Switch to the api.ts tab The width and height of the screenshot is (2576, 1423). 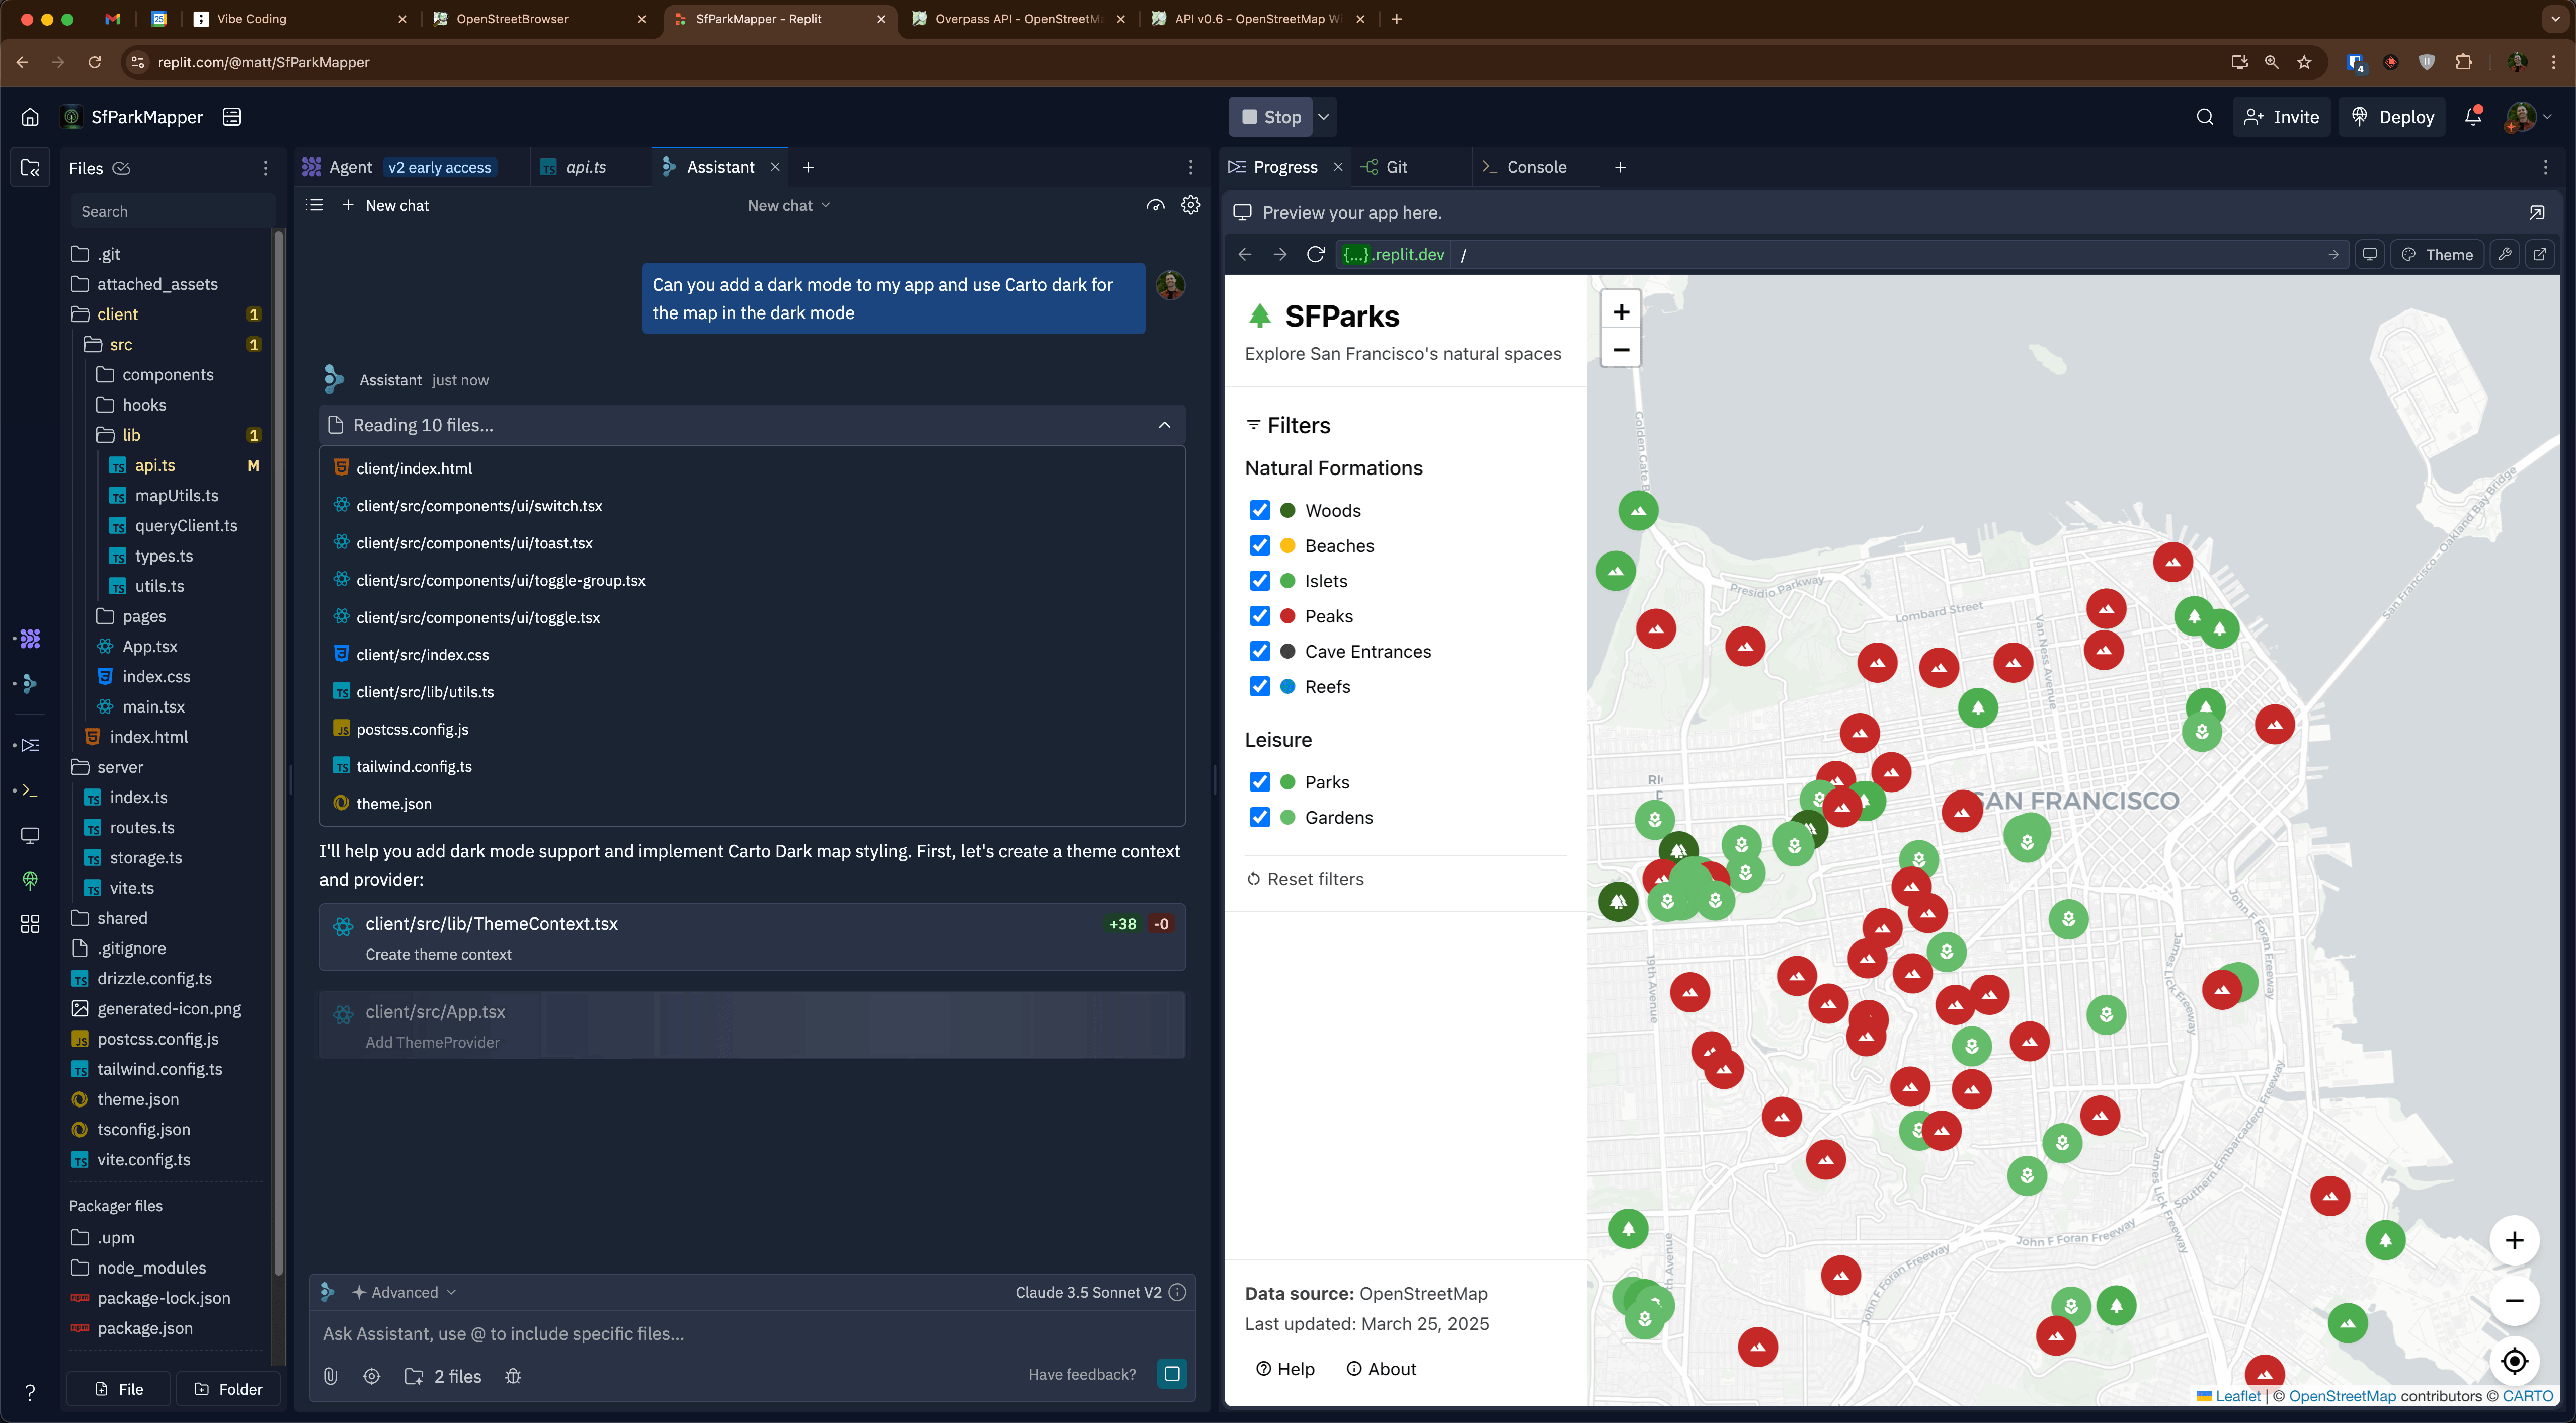pos(585,167)
